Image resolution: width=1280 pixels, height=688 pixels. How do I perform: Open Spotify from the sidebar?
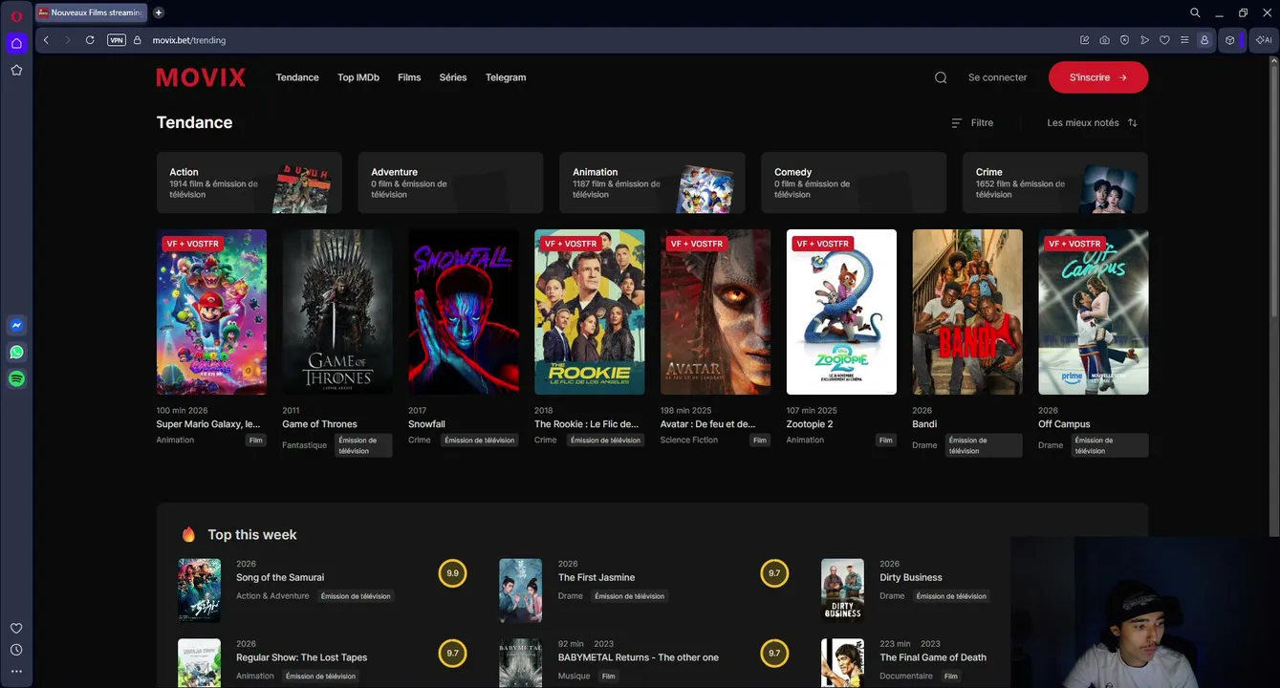16,379
